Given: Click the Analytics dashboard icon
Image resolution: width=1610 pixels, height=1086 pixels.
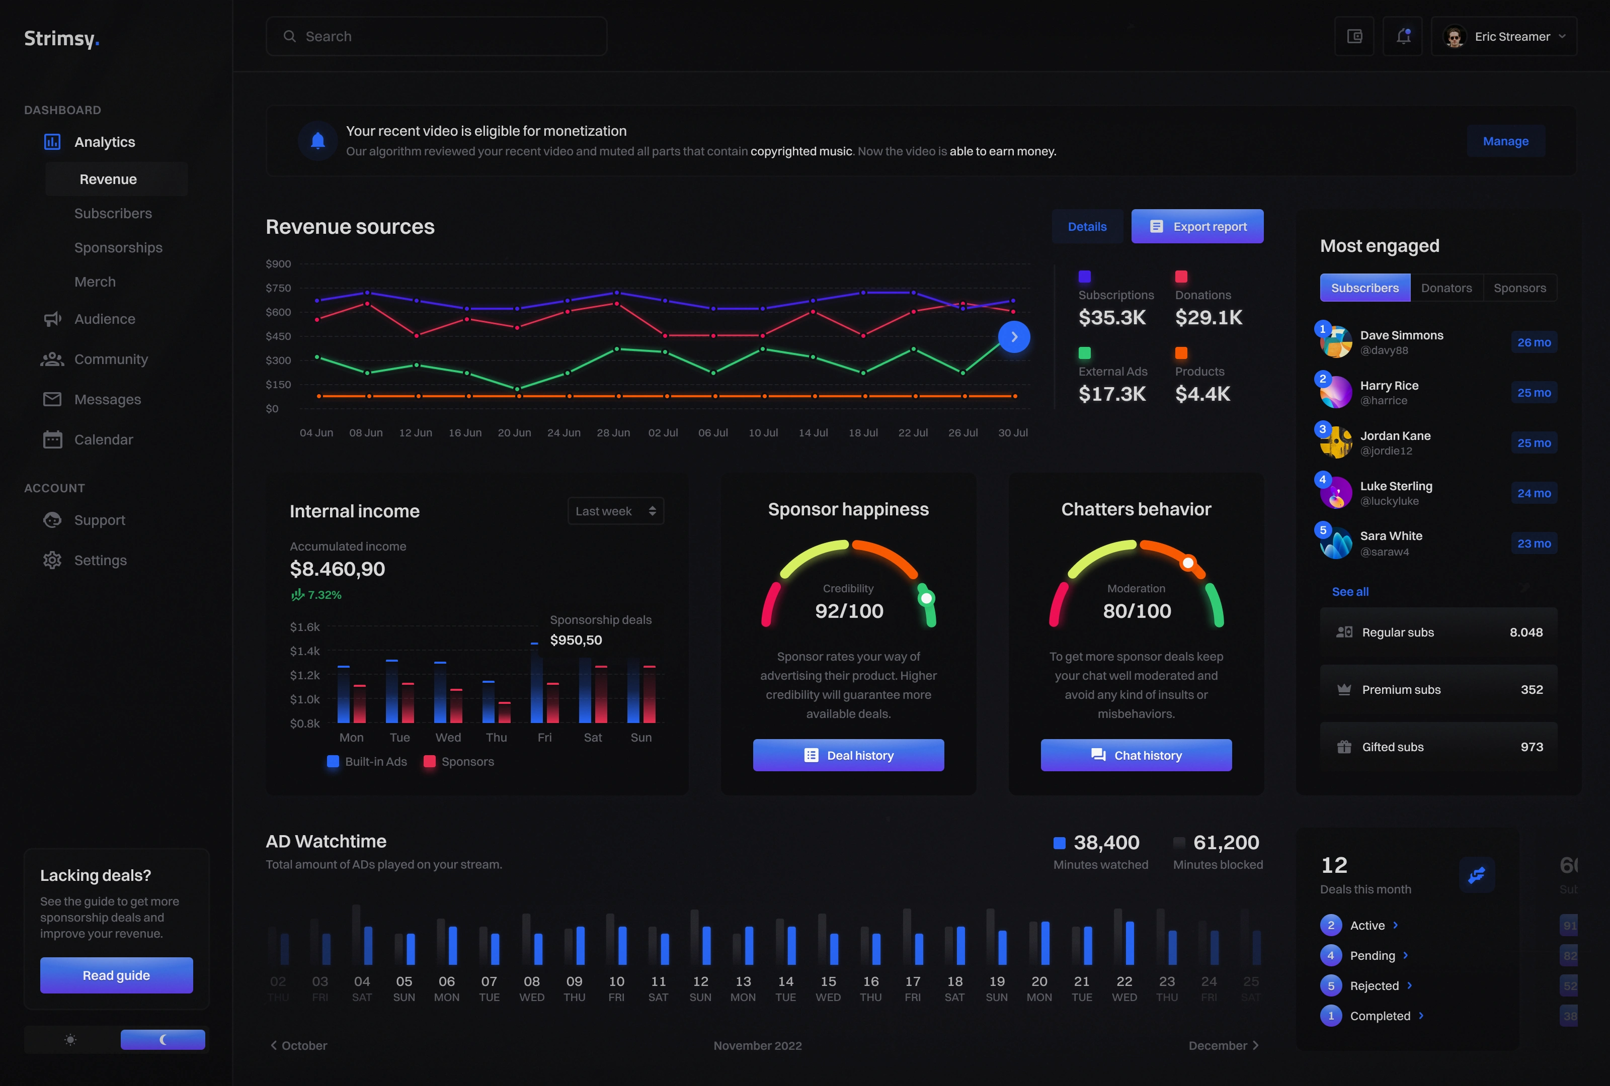Looking at the screenshot, I should coord(52,142).
